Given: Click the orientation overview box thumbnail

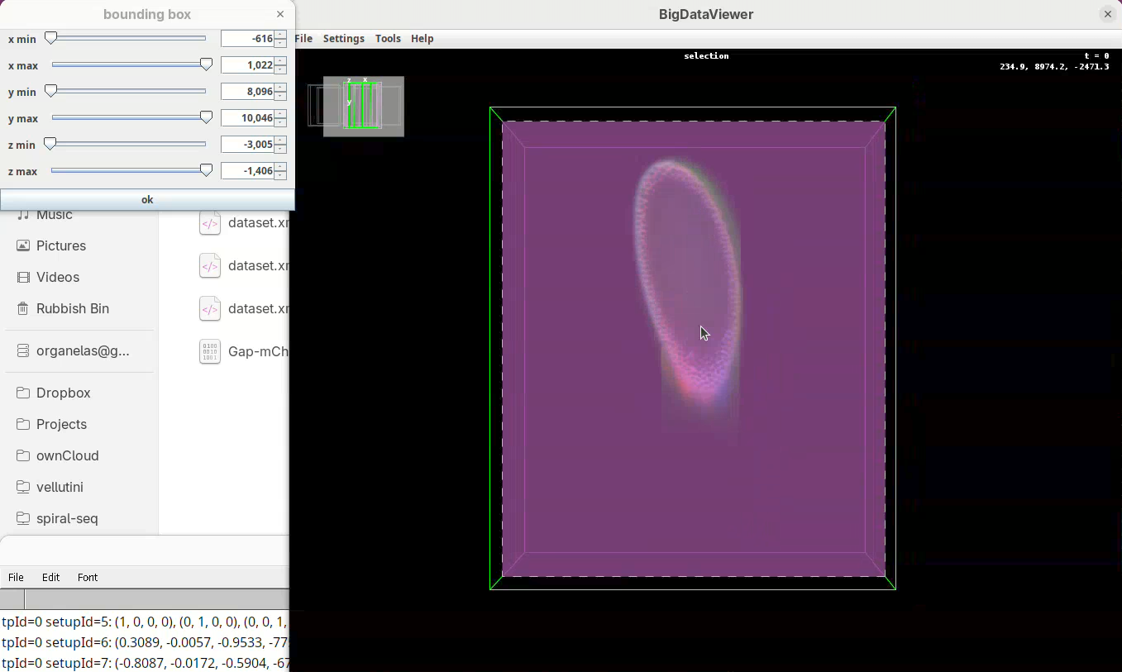Looking at the screenshot, I should pos(363,106).
